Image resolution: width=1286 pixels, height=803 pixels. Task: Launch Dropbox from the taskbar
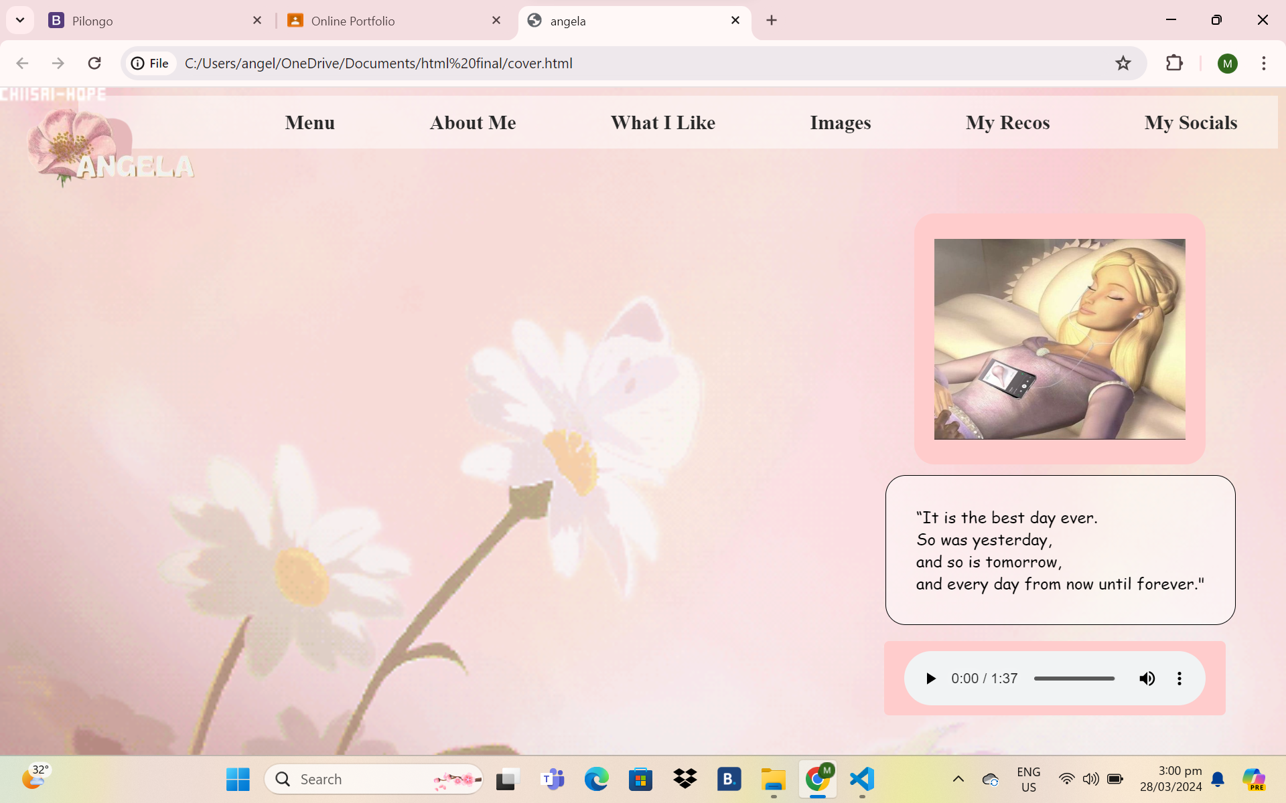685,779
